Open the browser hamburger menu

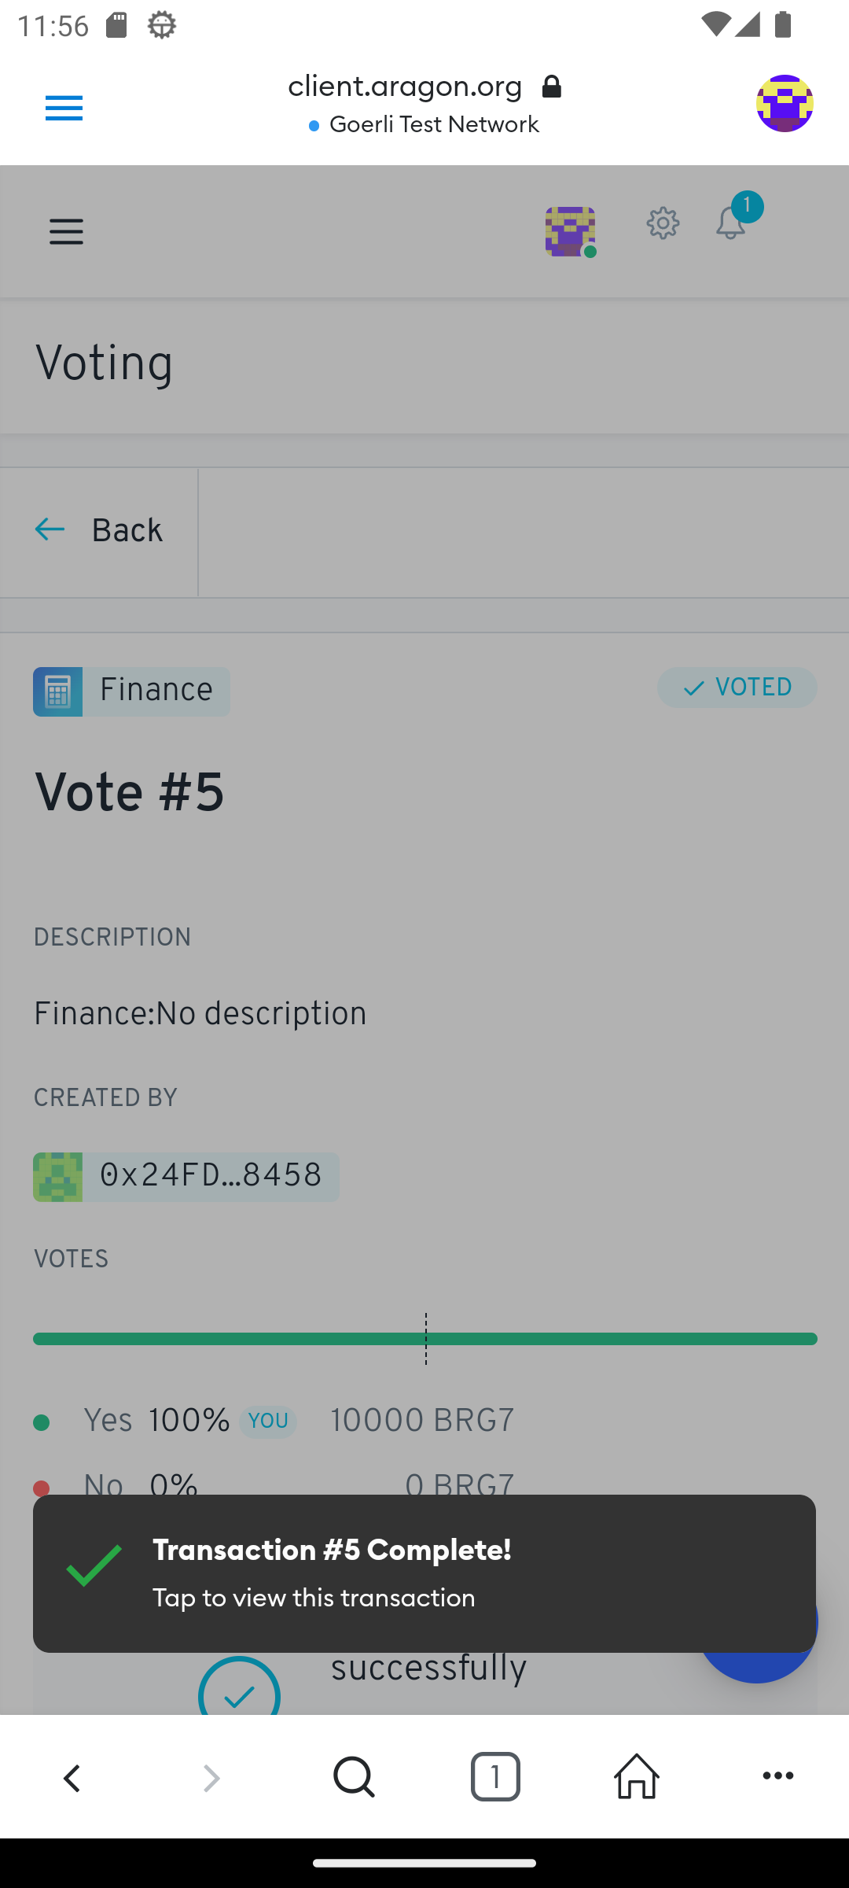[64, 108]
